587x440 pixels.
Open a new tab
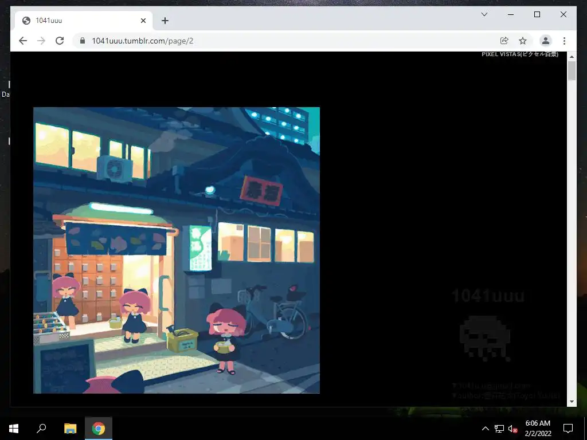[165, 21]
